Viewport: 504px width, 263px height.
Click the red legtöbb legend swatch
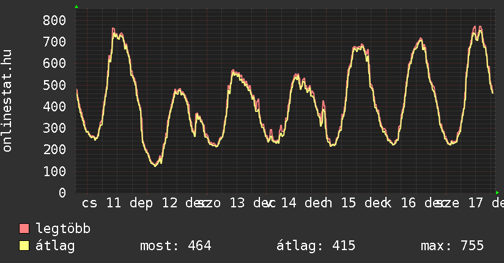24,229
